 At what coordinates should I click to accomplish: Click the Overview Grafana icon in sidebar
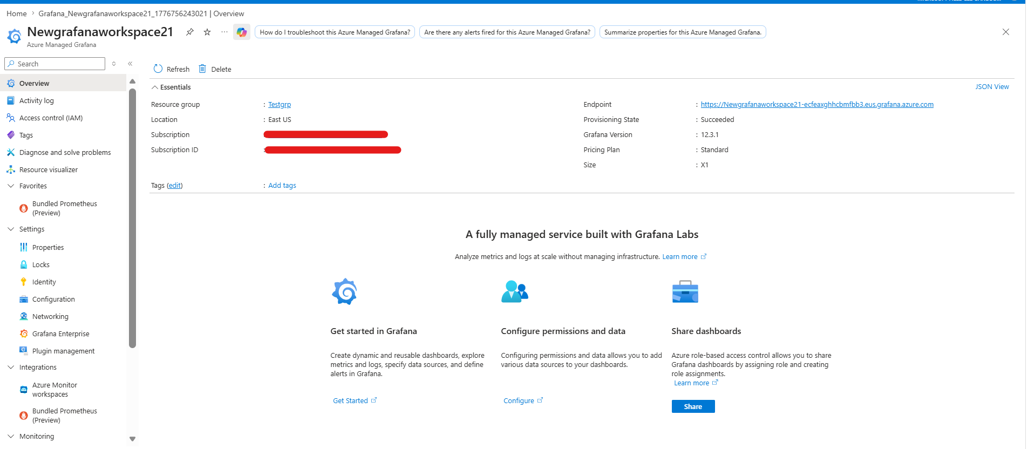(11, 83)
